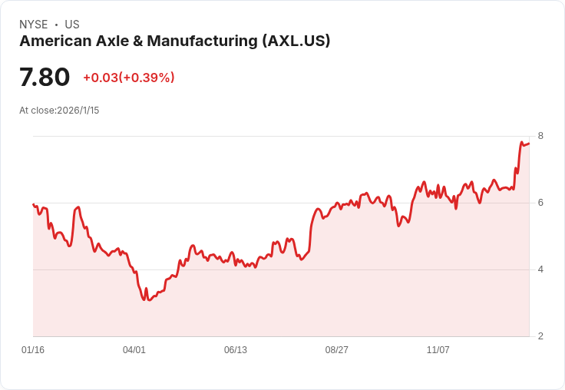Click the first data point of the price line
Screen dimensions: 565x390
(x=34, y=204)
